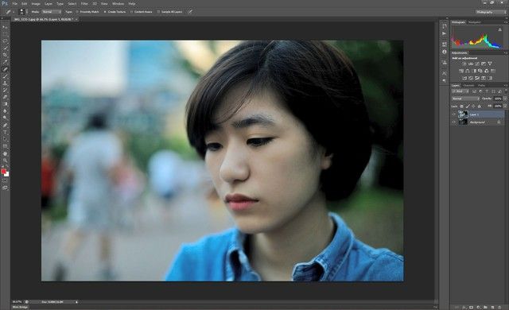The width and height of the screenshot is (509, 310).
Task: Select the Zoom tool
Action: [5, 161]
